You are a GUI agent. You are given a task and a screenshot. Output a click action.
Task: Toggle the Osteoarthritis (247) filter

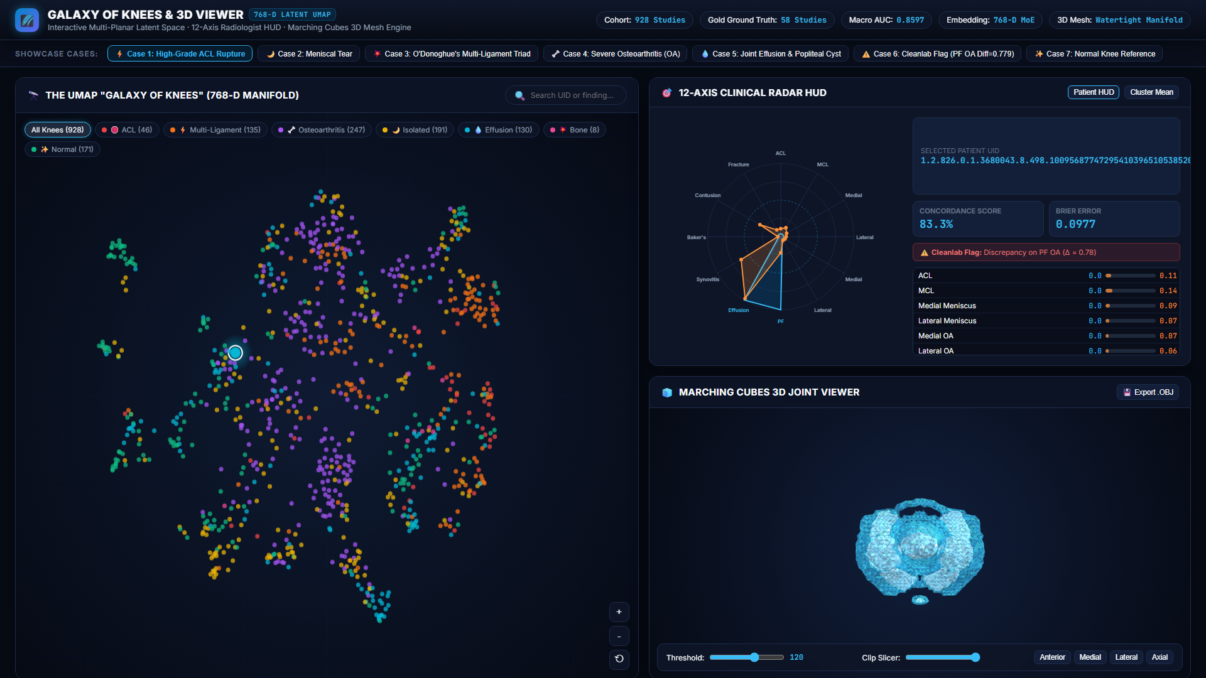[x=322, y=130]
